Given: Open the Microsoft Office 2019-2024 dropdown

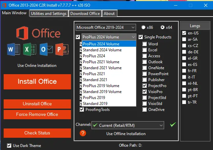Looking at the screenshot, I should click(106, 27).
